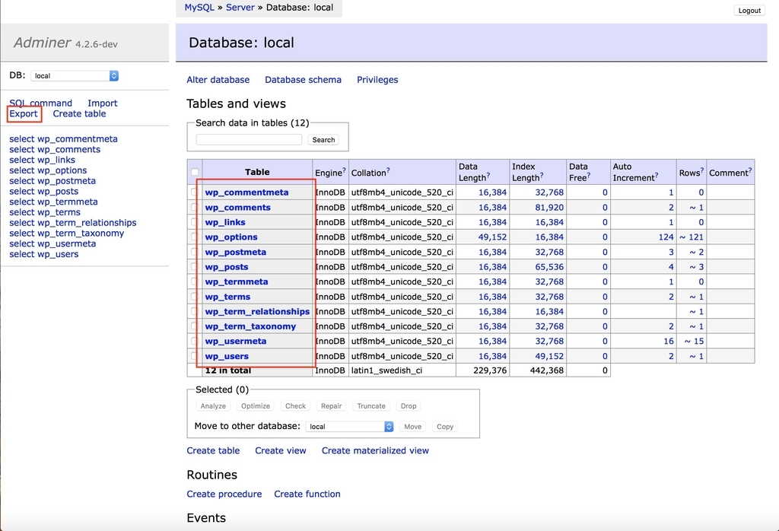Click the Truncate button
Image resolution: width=779 pixels, height=531 pixels.
point(371,405)
